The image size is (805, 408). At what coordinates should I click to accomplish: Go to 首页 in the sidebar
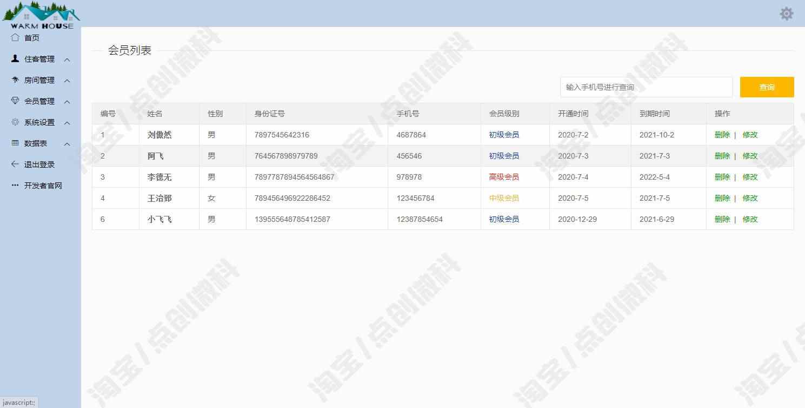pyautogui.click(x=32, y=38)
